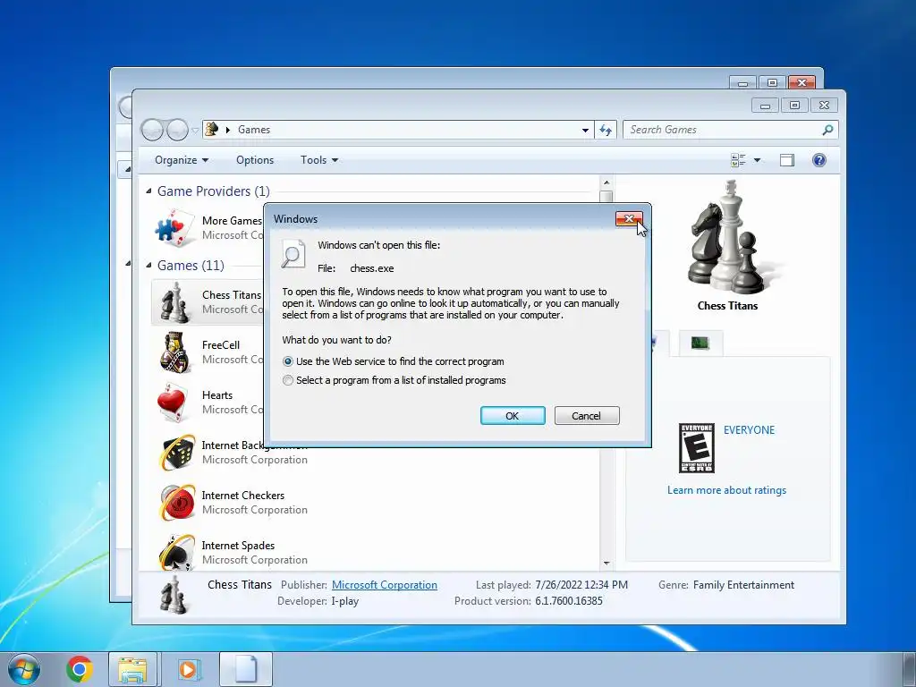The height and width of the screenshot is (687, 916).
Task: Open the performance rating tab icon in preview pane
Action: click(x=700, y=343)
